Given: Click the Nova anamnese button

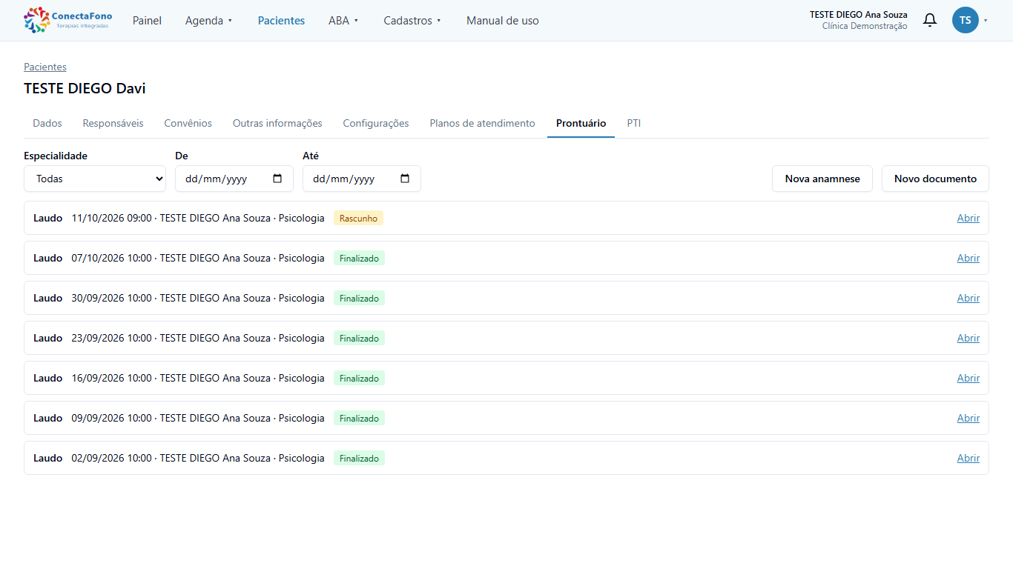Looking at the screenshot, I should 822,179.
